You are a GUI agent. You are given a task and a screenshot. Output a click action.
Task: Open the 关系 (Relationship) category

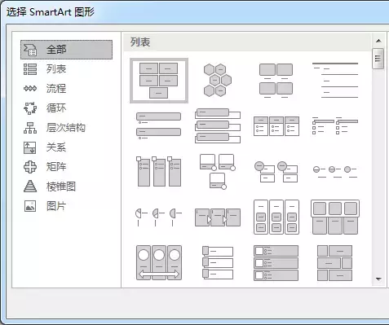56,147
